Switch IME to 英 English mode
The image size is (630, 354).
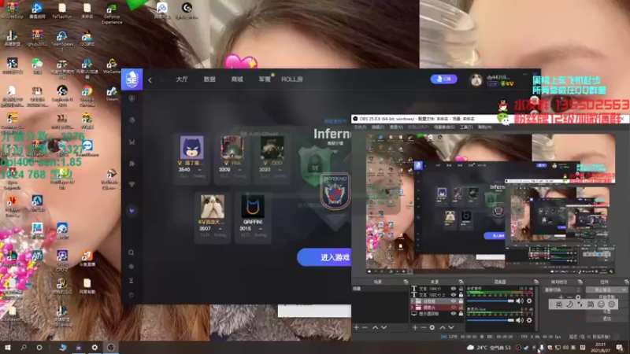(x=559, y=304)
